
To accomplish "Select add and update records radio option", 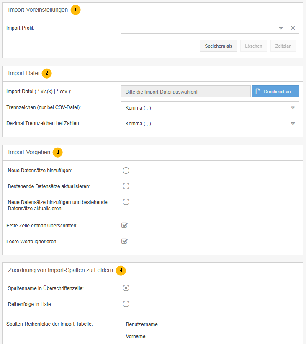I will coord(126,202).
